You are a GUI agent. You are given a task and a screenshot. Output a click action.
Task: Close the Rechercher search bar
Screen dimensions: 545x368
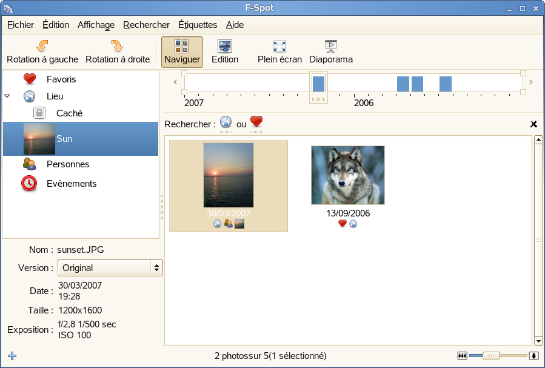(533, 124)
